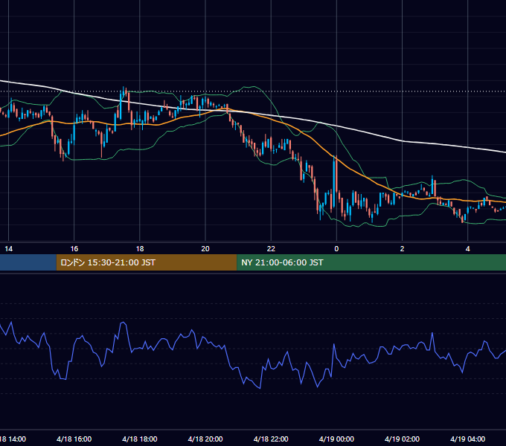Click the '0' hour label on price chart axis
Image resolution: width=506 pixels, height=446 pixels.
(x=336, y=249)
